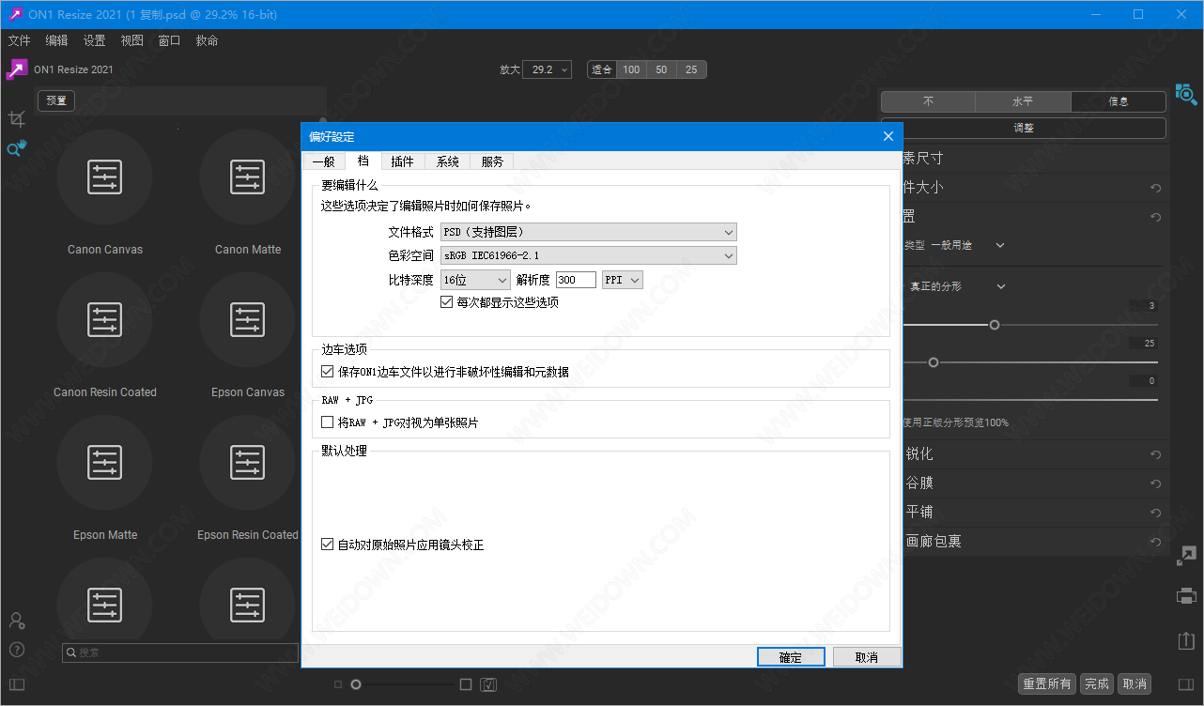The image size is (1204, 706).
Task: Open the zoom 29.2 dropdown
Action: (548, 69)
